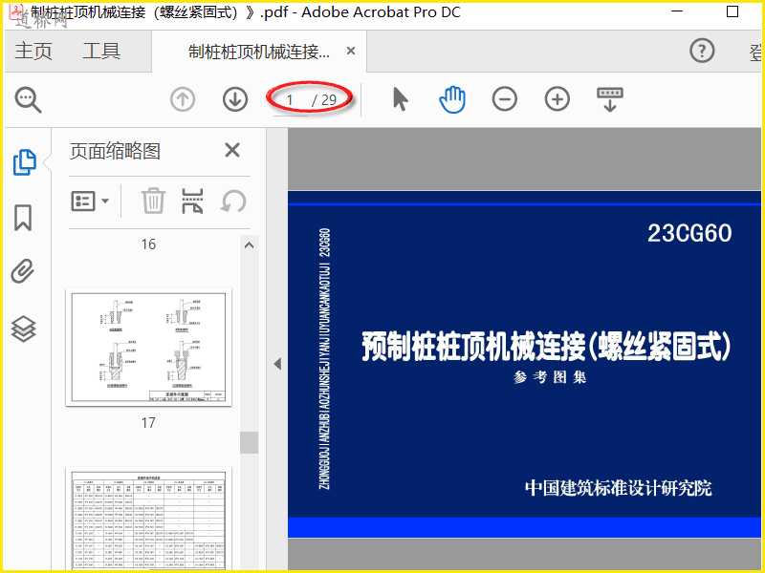Open the layers panel
Viewport: 765px width, 573px height.
[x=23, y=329]
